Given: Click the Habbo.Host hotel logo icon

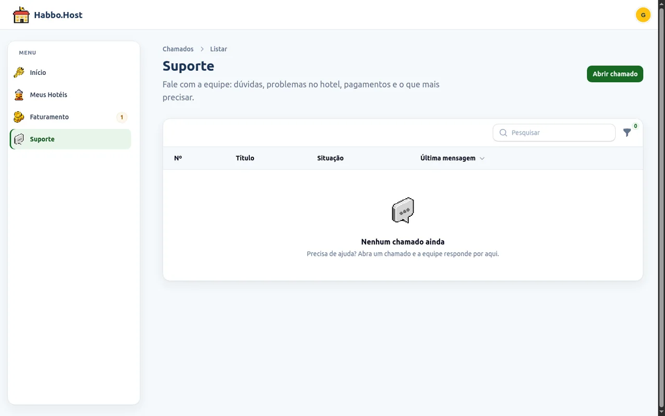Looking at the screenshot, I should (x=21, y=15).
